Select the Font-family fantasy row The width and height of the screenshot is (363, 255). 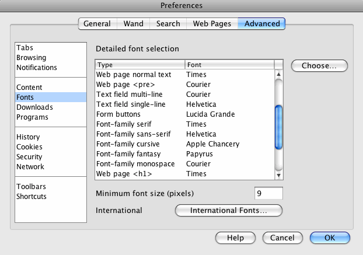coord(185,154)
